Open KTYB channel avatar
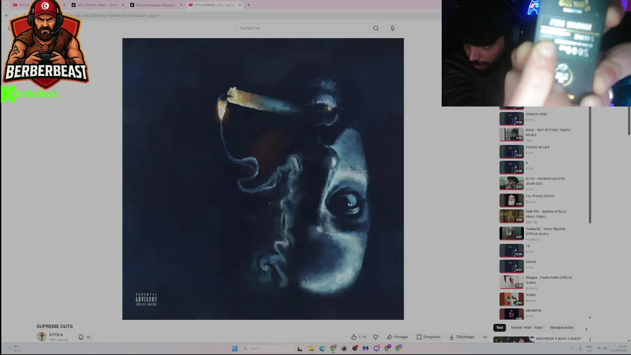Viewport: 631px width, 355px height. (41, 337)
